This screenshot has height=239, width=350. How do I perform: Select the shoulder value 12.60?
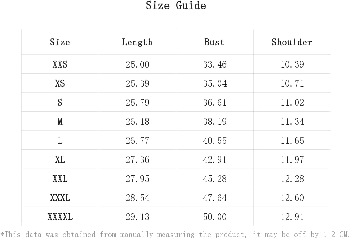(x=292, y=198)
